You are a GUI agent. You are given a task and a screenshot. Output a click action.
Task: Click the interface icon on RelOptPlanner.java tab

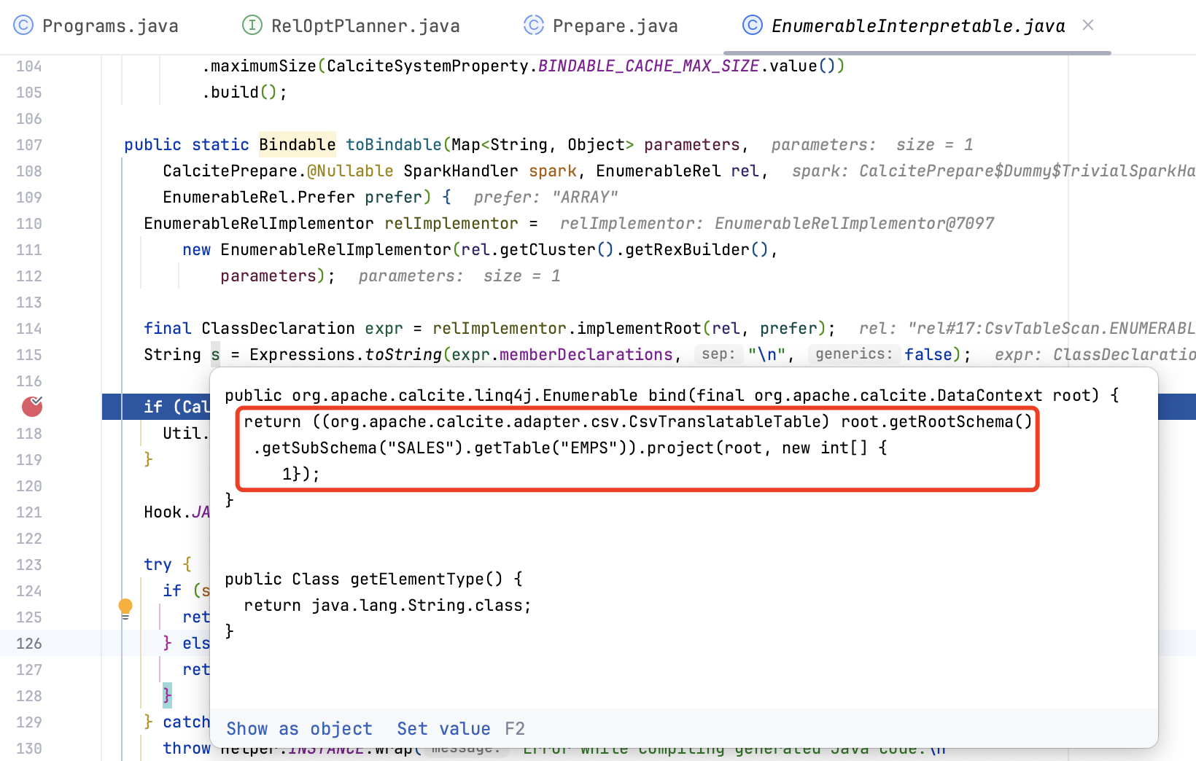[x=252, y=26]
